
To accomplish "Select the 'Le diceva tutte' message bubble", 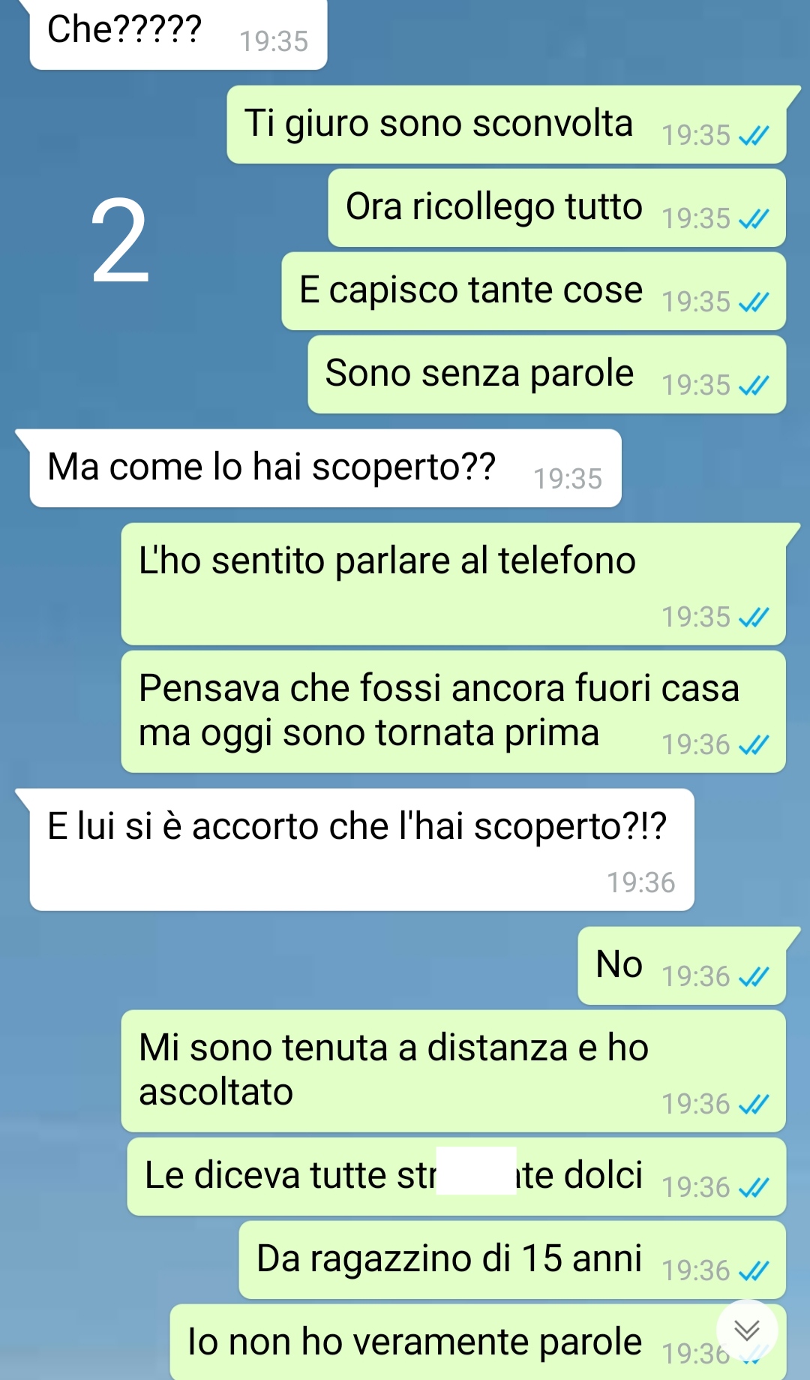I will [x=457, y=1177].
